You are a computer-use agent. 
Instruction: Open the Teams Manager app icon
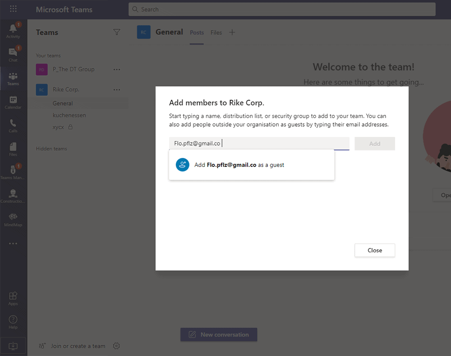13,172
